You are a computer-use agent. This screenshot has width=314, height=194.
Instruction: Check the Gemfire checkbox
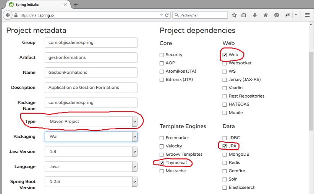[x=225, y=171]
